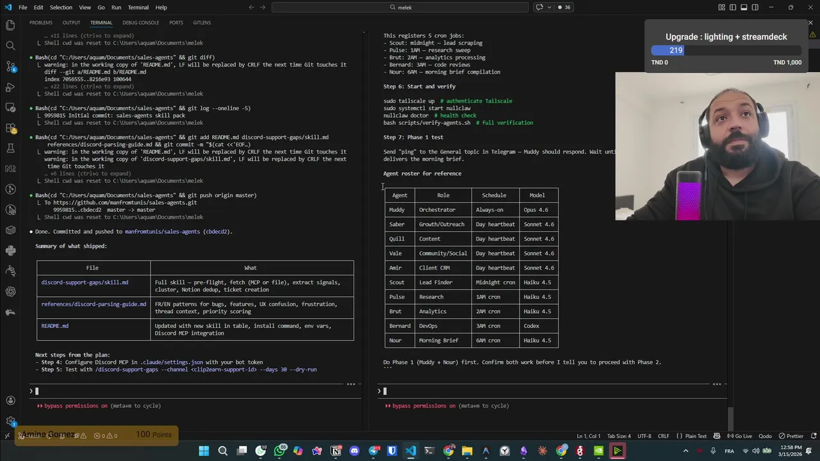Open Source Control view in activity bar
820x461 pixels.
click(10, 66)
